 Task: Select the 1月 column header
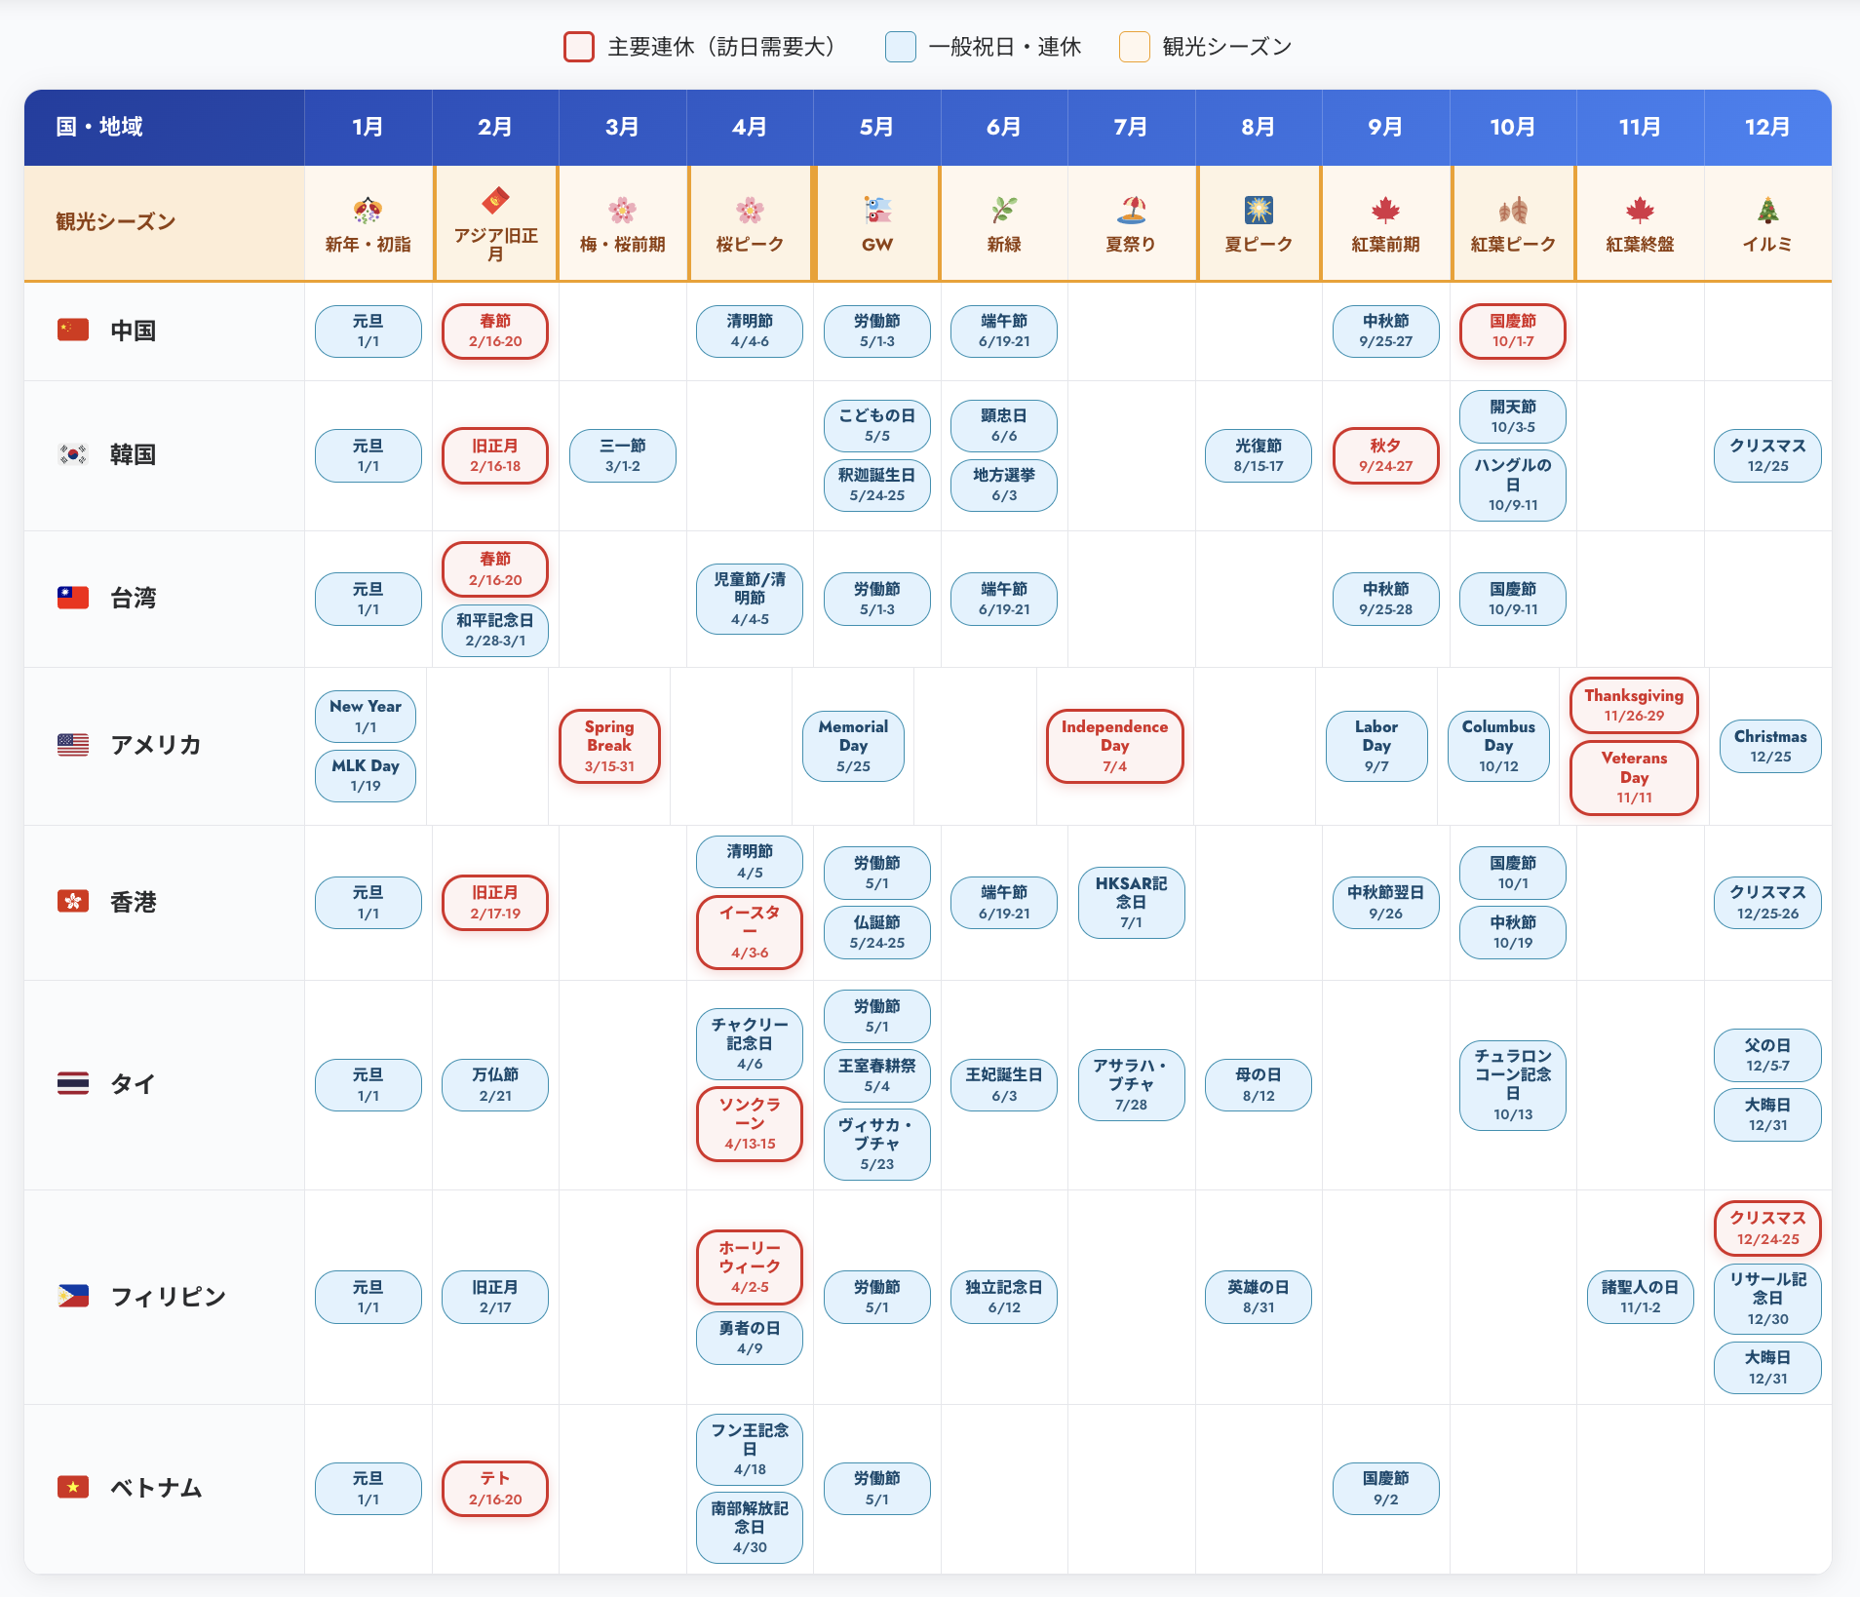[368, 127]
